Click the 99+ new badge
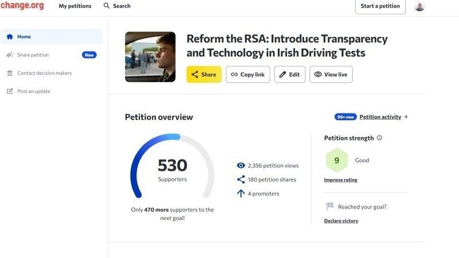Screen dimensions: 459x258 (x=345, y=117)
